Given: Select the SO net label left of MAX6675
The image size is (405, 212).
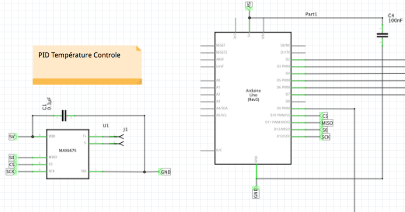Looking at the screenshot, I should tap(12, 157).
